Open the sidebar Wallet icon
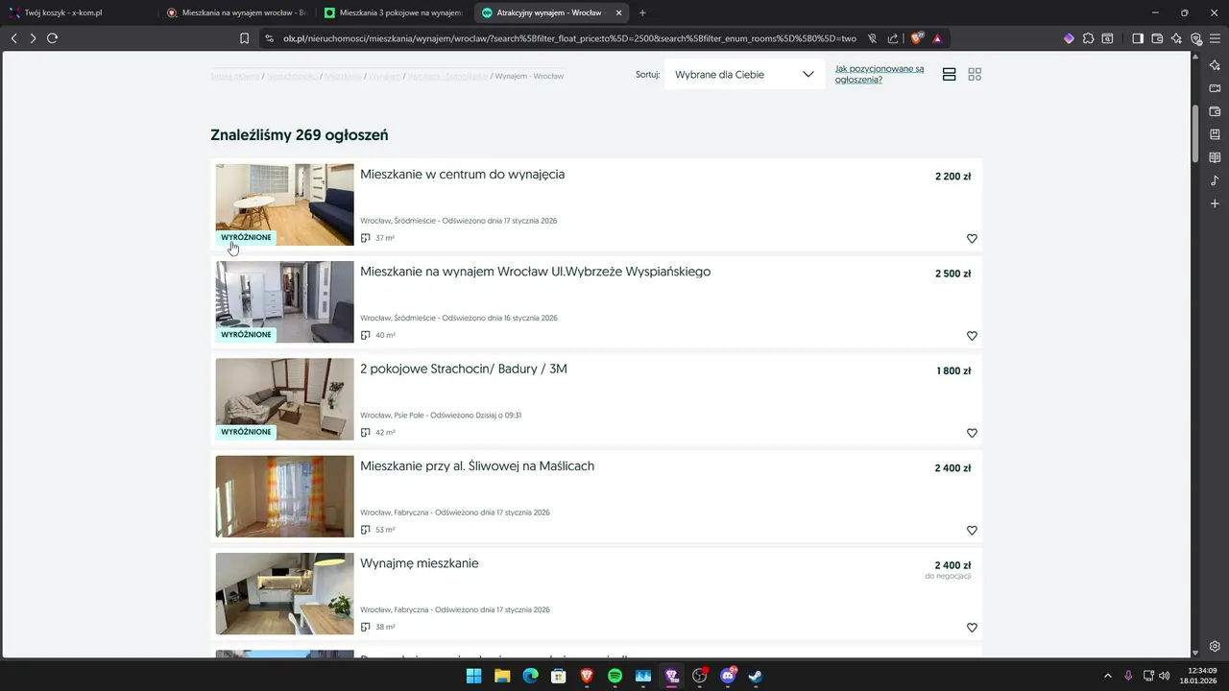 (1215, 111)
